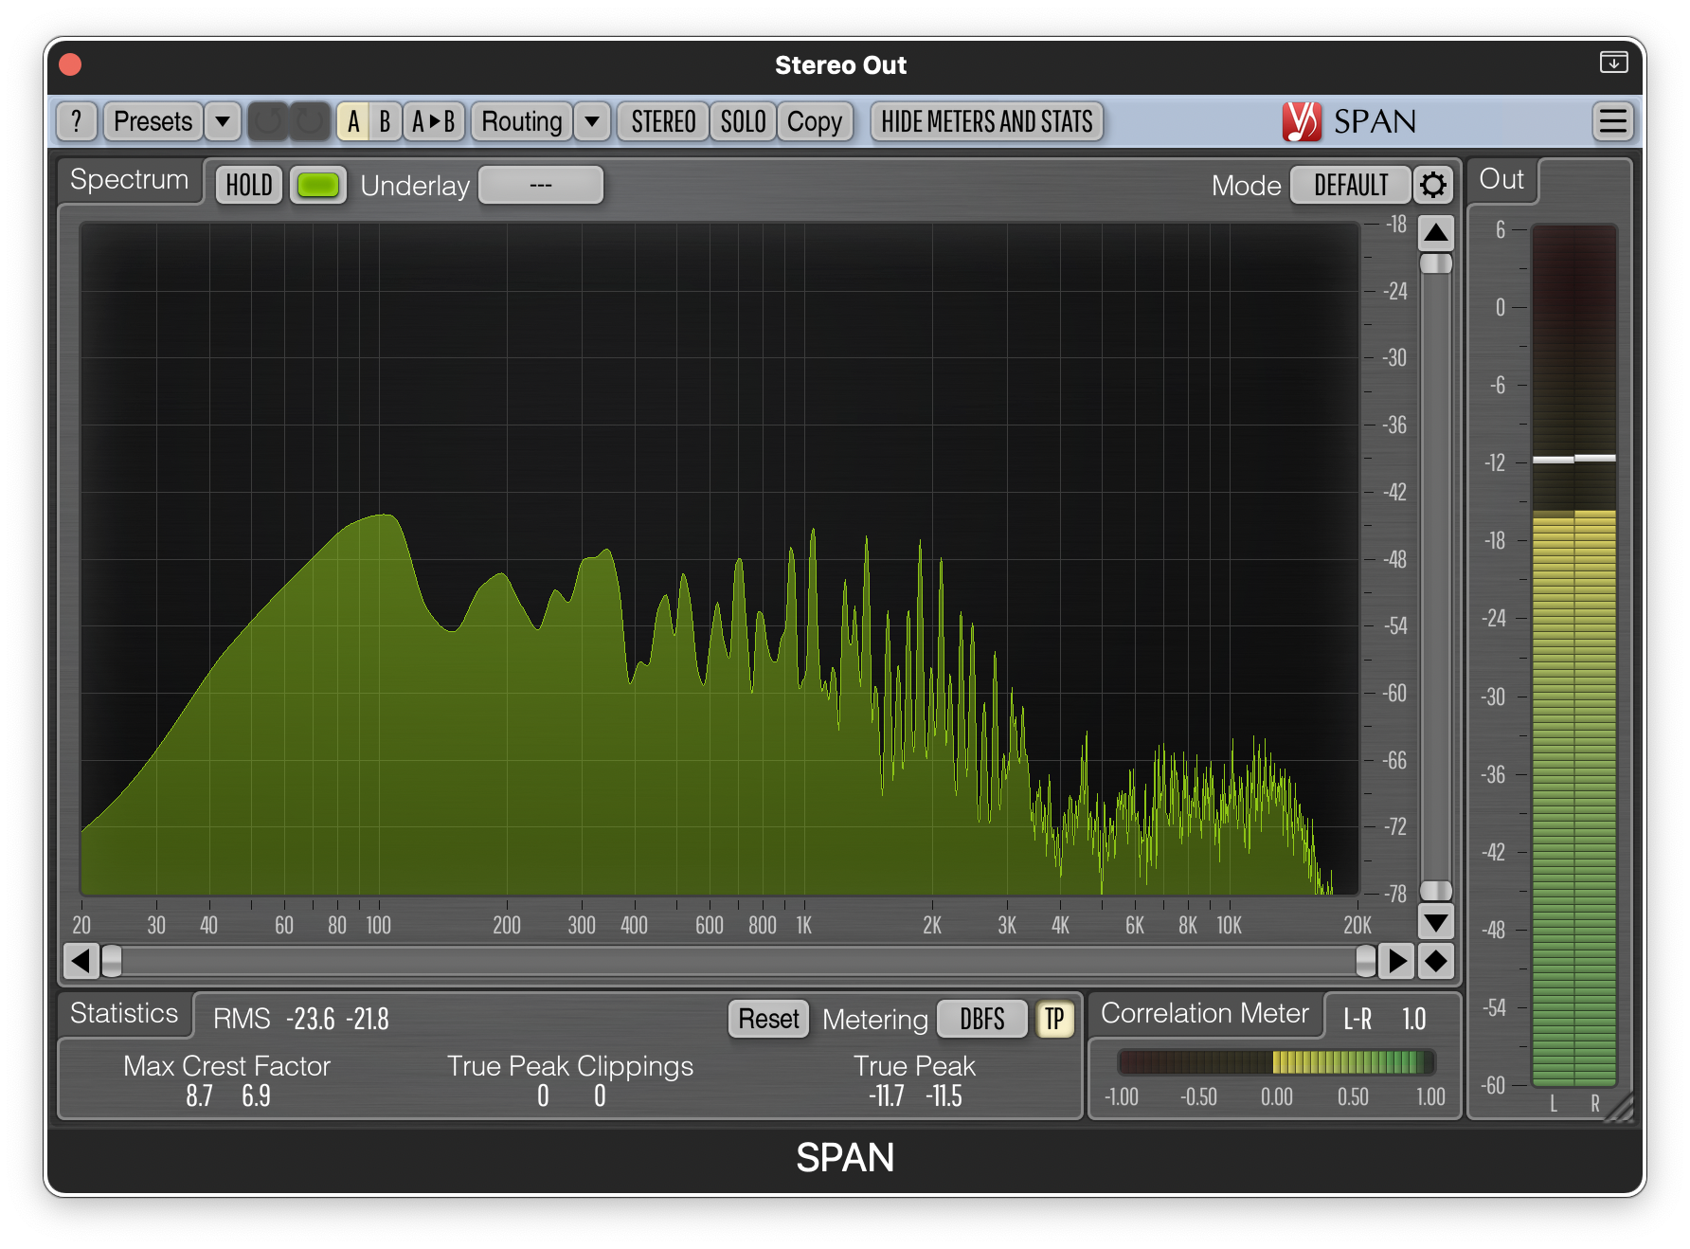Viewport: 1690px width, 1249px height.
Task: Expand the Routing dropdown arrow
Action: 592,121
